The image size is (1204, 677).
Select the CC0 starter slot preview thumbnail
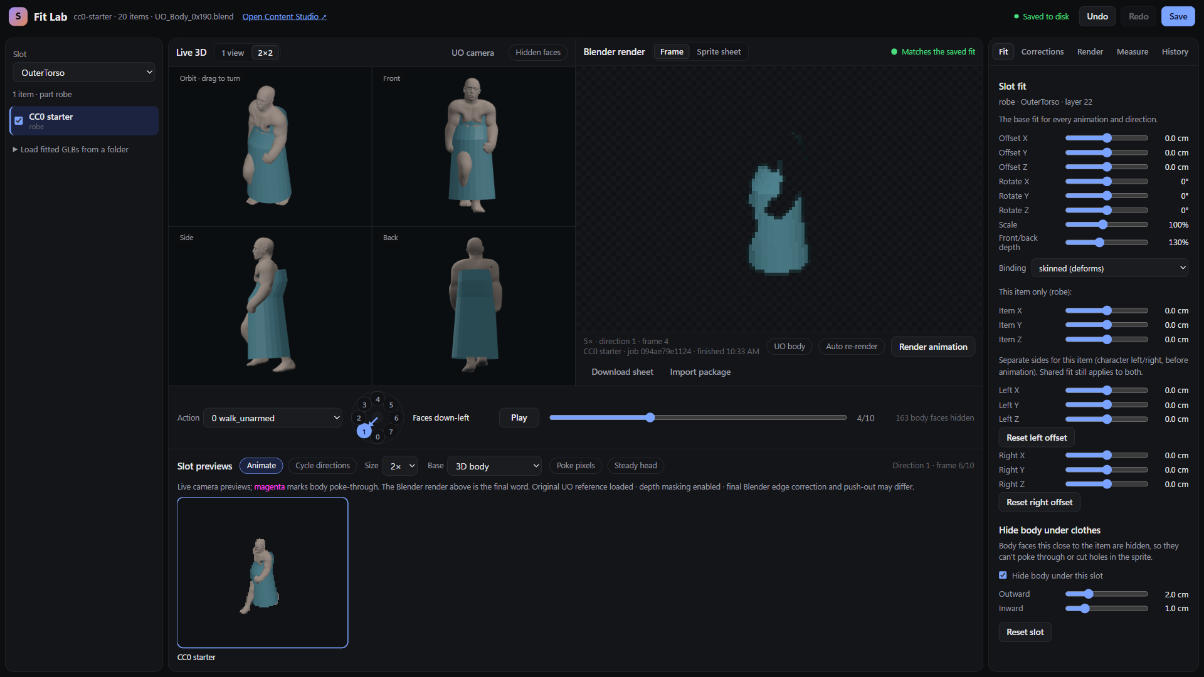pyautogui.click(x=263, y=572)
